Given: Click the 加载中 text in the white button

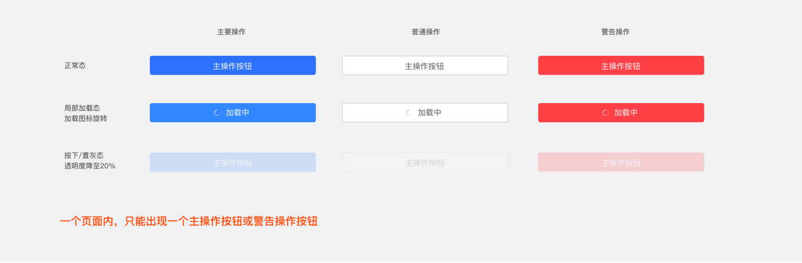Looking at the screenshot, I should coord(429,113).
